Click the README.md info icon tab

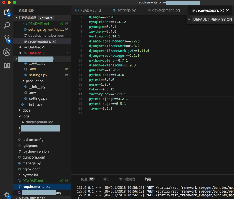[88, 10]
